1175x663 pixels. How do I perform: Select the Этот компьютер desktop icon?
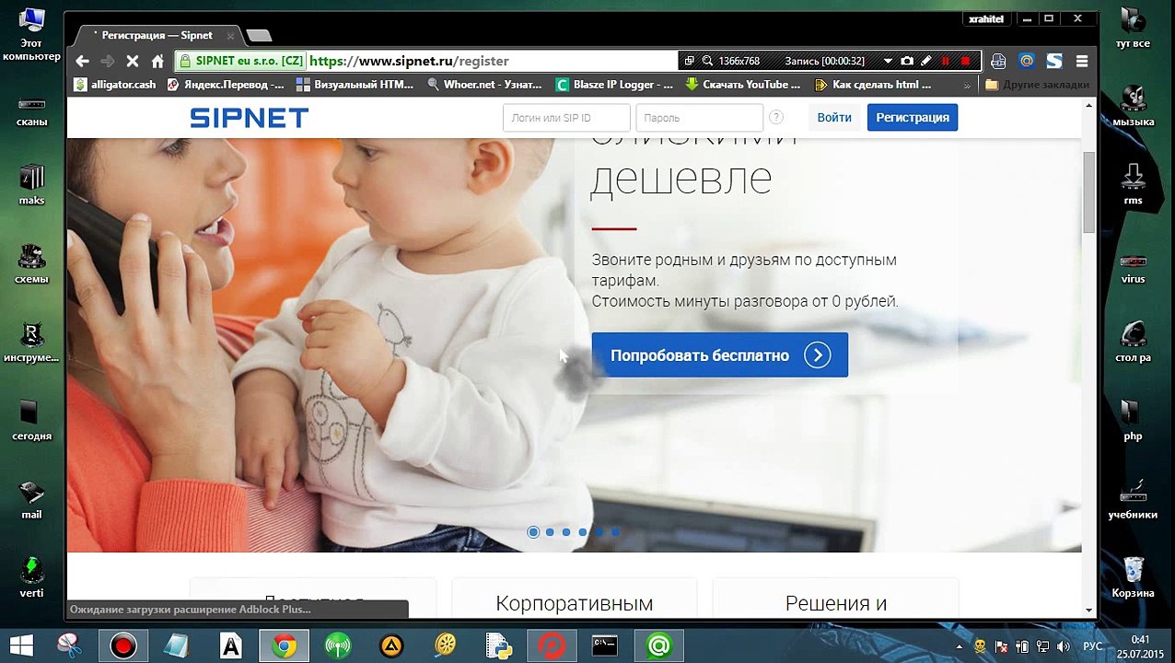(x=31, y=34)
